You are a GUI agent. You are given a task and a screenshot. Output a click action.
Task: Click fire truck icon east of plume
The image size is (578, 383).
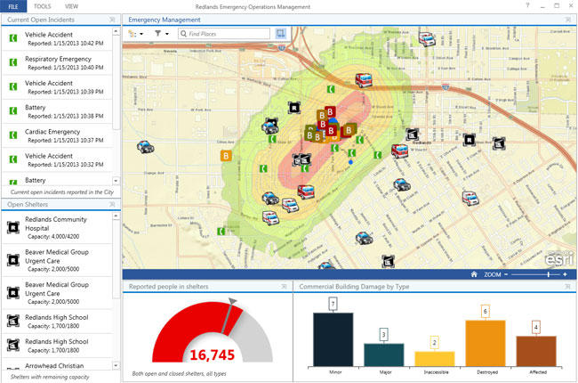399,151
